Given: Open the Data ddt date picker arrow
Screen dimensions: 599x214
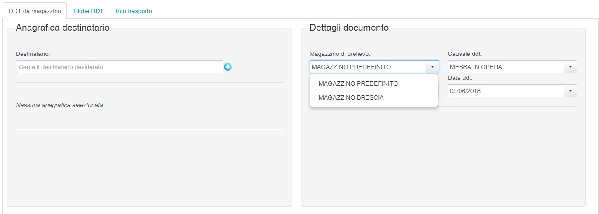Looking at the screenshot, I should coord(570,91).
